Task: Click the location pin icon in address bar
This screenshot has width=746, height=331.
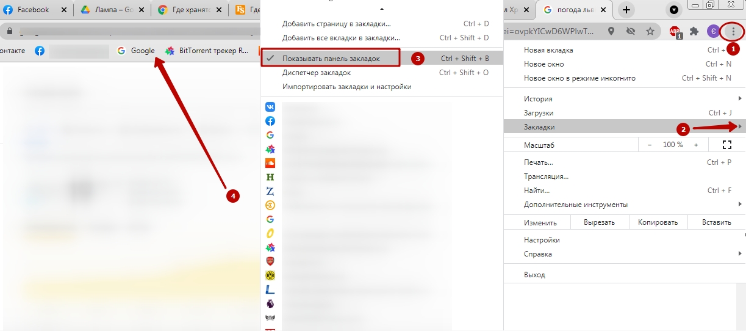Action: click(611, 31)
